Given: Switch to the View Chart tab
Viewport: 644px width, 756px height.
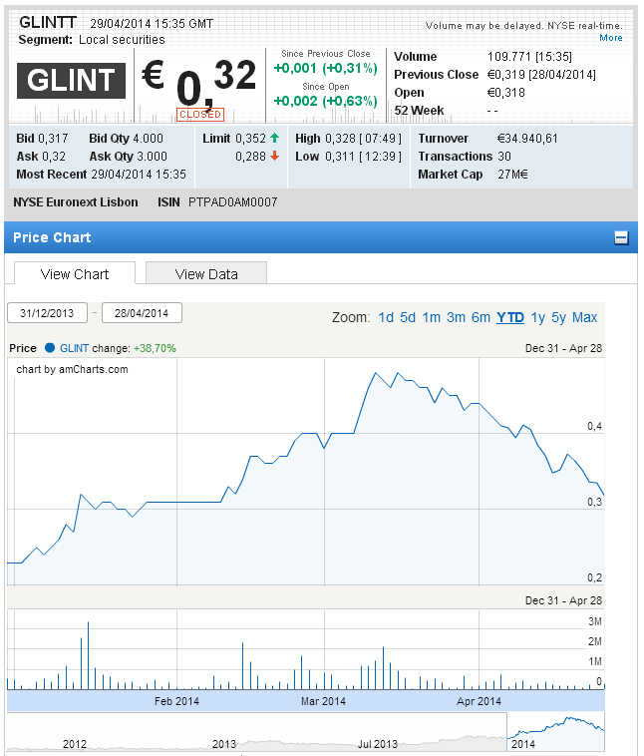Looking at the screenshot, I should tap(75, 274).
